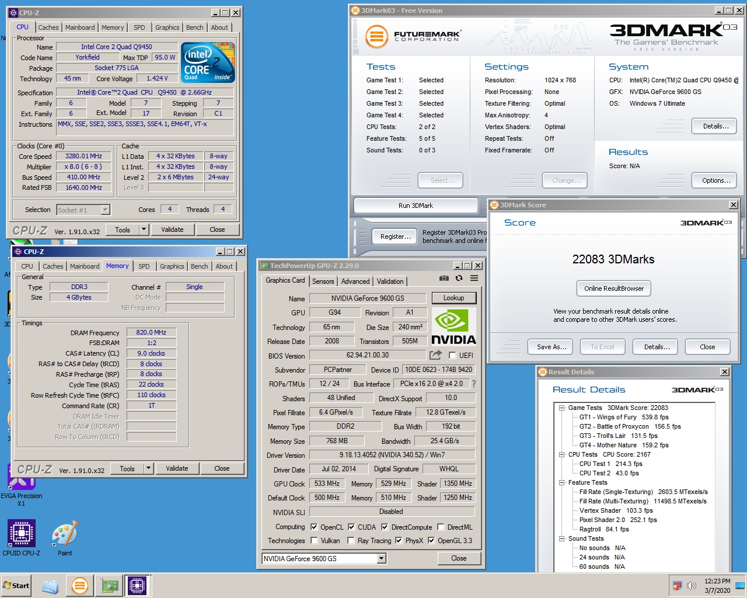The height and width of the screenshot is (598, 747).
Task: Toggle the DirectCompute checkbox
Action: coord(385,527)
